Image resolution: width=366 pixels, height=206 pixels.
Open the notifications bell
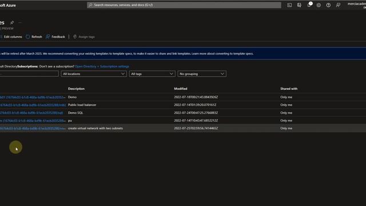309,5
